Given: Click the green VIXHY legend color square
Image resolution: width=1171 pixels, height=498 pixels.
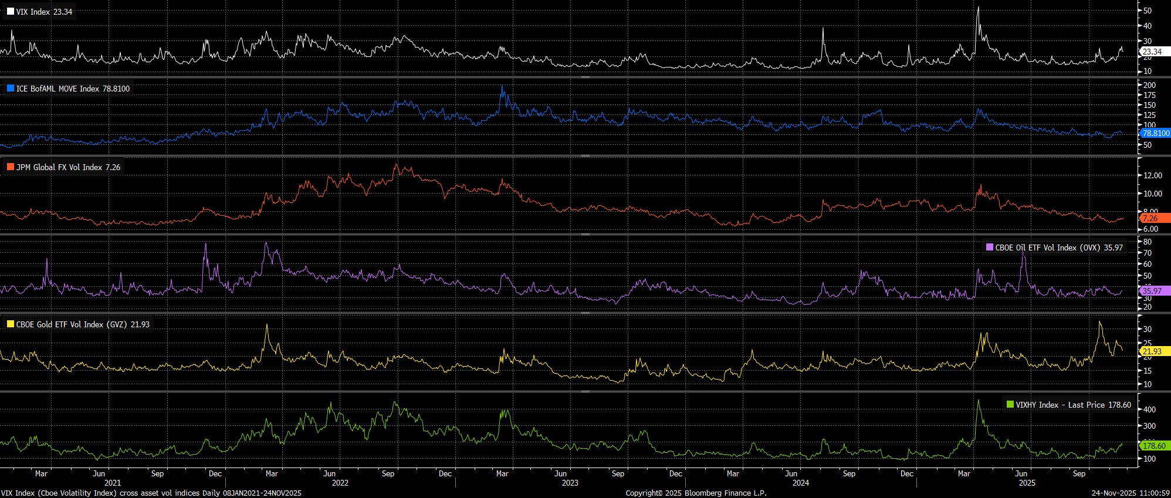Looking at the screenshot, I should (x=1010, y=405).
